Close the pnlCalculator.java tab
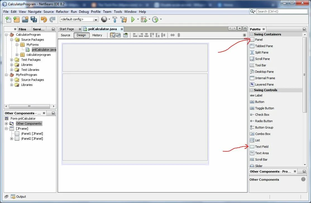This screenshot has height=203, width=311. [122, 29]
